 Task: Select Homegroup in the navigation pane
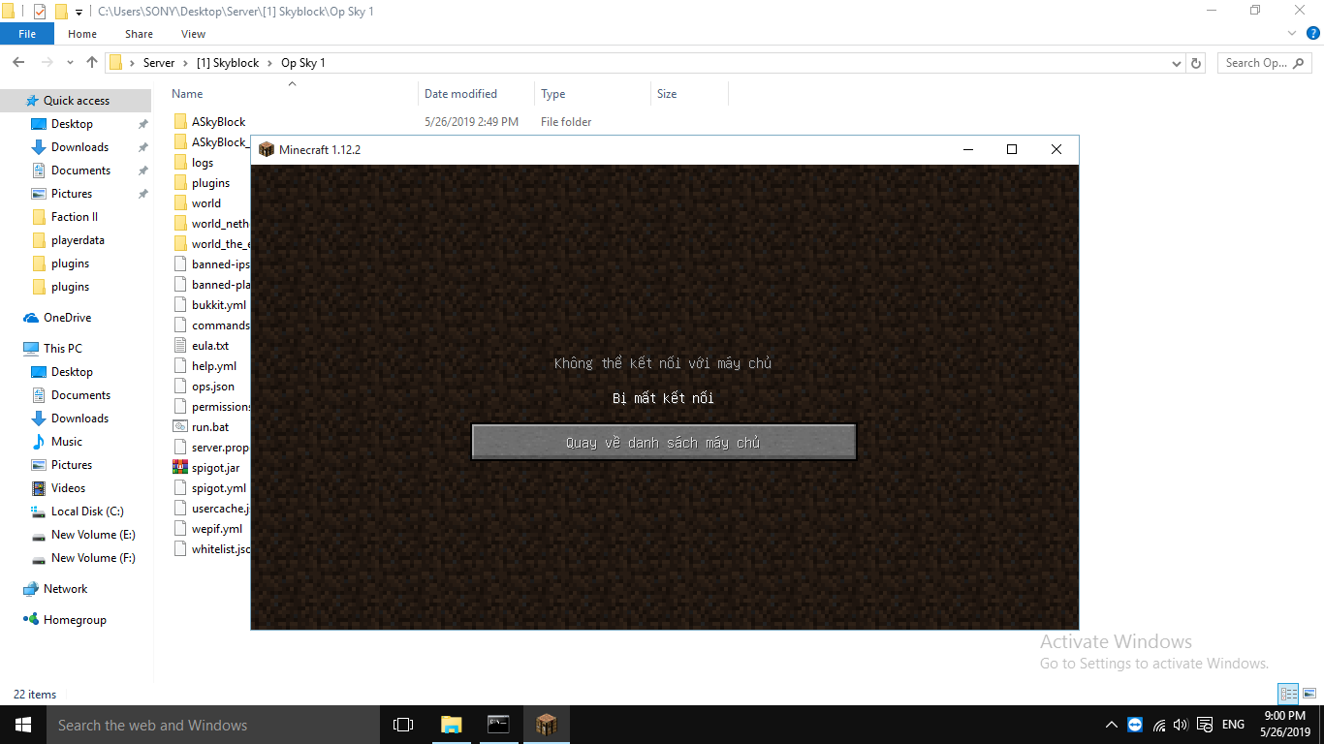(76, 620)
